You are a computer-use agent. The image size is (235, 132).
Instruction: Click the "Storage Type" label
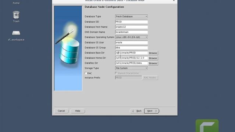tap(92, 68)
